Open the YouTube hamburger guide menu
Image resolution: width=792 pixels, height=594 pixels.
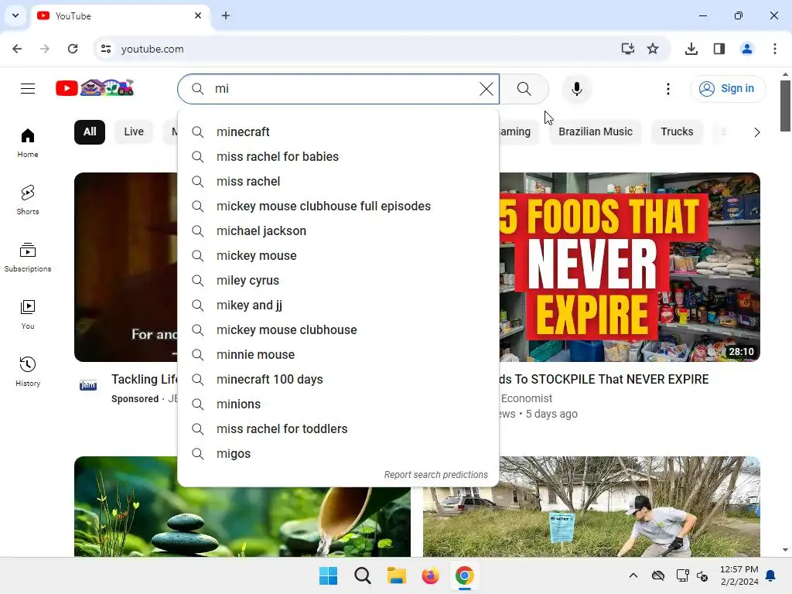[x=28, y=89]
